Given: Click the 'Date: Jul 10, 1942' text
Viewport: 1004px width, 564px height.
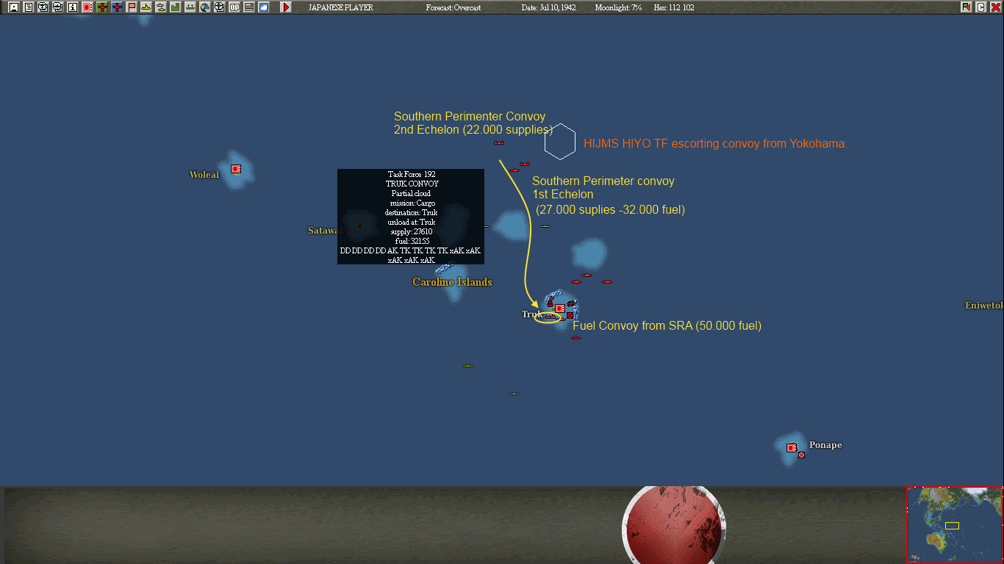Looking at the screenshot, I should pos(548,7).
